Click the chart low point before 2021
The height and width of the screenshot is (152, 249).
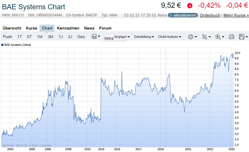click(184, 112)
